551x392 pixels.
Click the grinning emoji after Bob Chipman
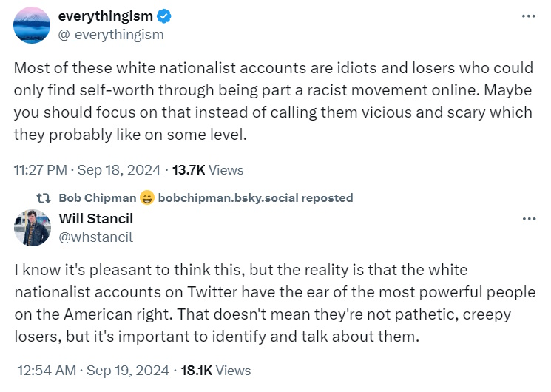pos(146,198)
